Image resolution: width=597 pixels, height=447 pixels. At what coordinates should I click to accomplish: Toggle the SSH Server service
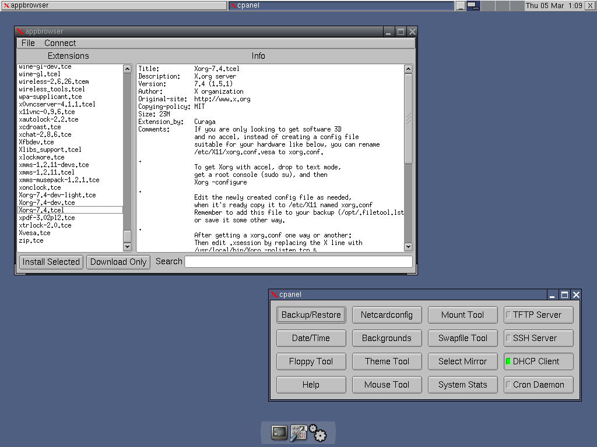tap(538, 338)
